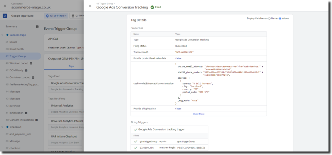Screen dimensions: 332x155
Task: Click the sha256_email_address hash value
Action: point(232,68)
